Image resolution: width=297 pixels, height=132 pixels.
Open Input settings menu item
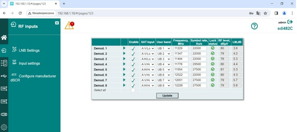point(26,63)
